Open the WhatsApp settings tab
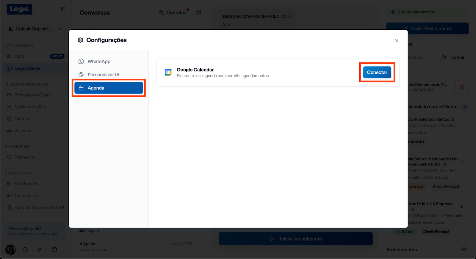Image resolution: width=476 pixels, height=259 pixels. pos(109,61)
